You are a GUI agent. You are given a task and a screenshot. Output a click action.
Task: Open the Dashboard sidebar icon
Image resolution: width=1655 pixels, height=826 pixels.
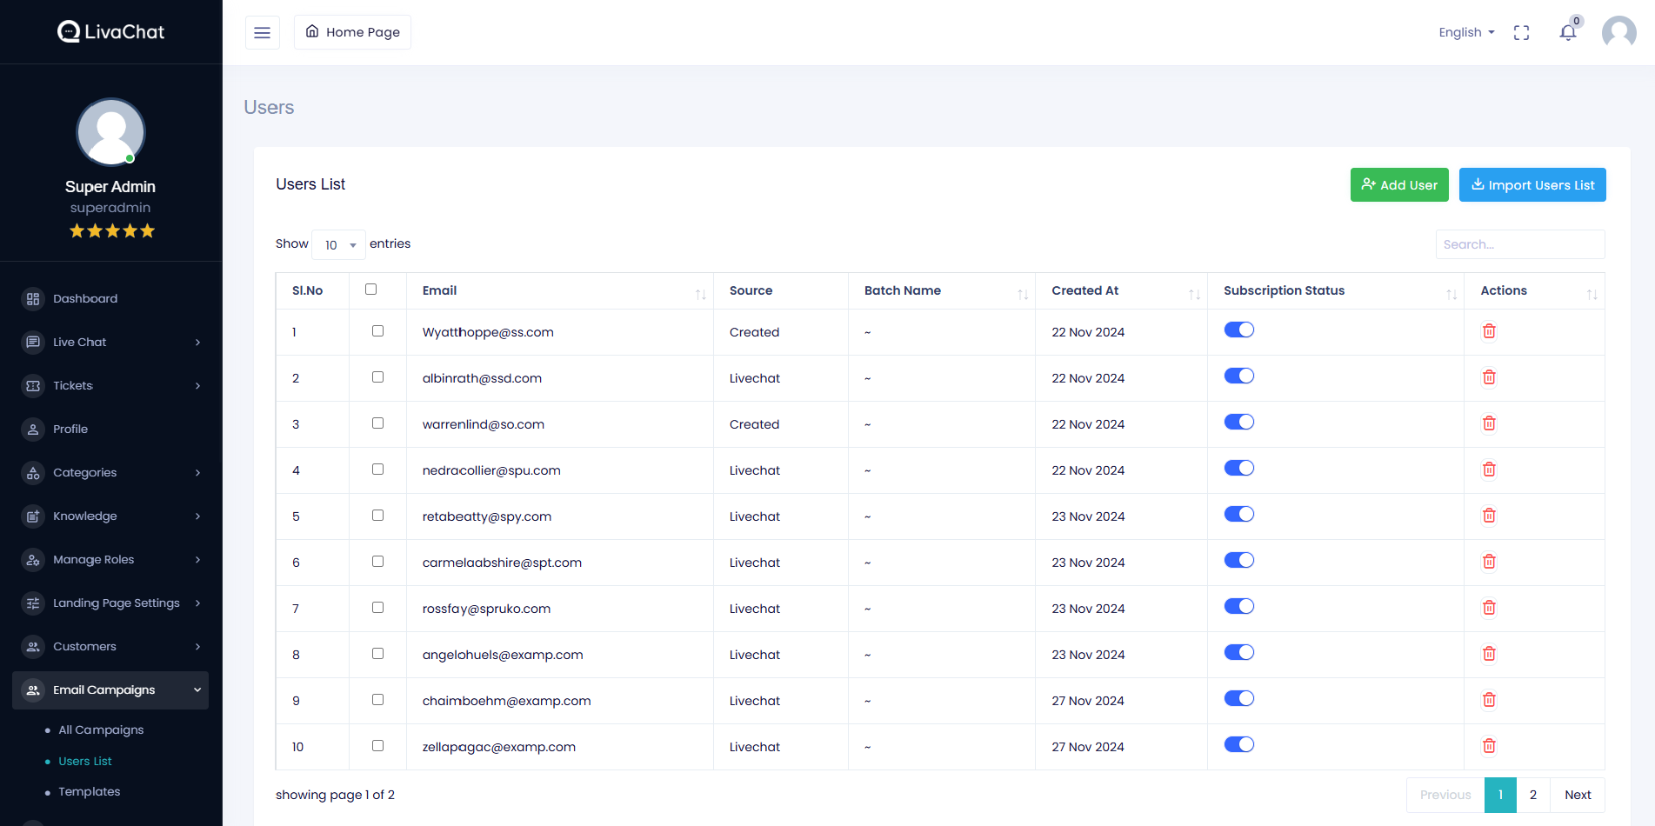[x=33, y=299]
